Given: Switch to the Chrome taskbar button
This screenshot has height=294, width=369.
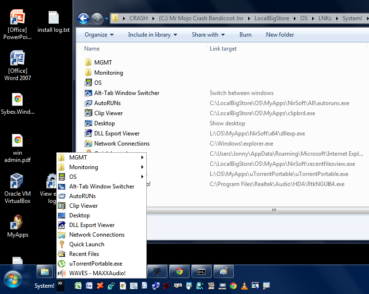Looking at the screenshot, I should (x=179, y=272).
